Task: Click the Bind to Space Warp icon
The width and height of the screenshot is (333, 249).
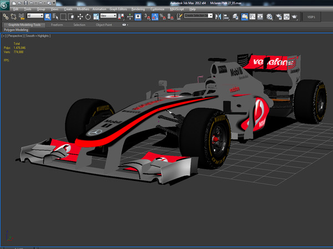Action: click(x=21, y=17)
